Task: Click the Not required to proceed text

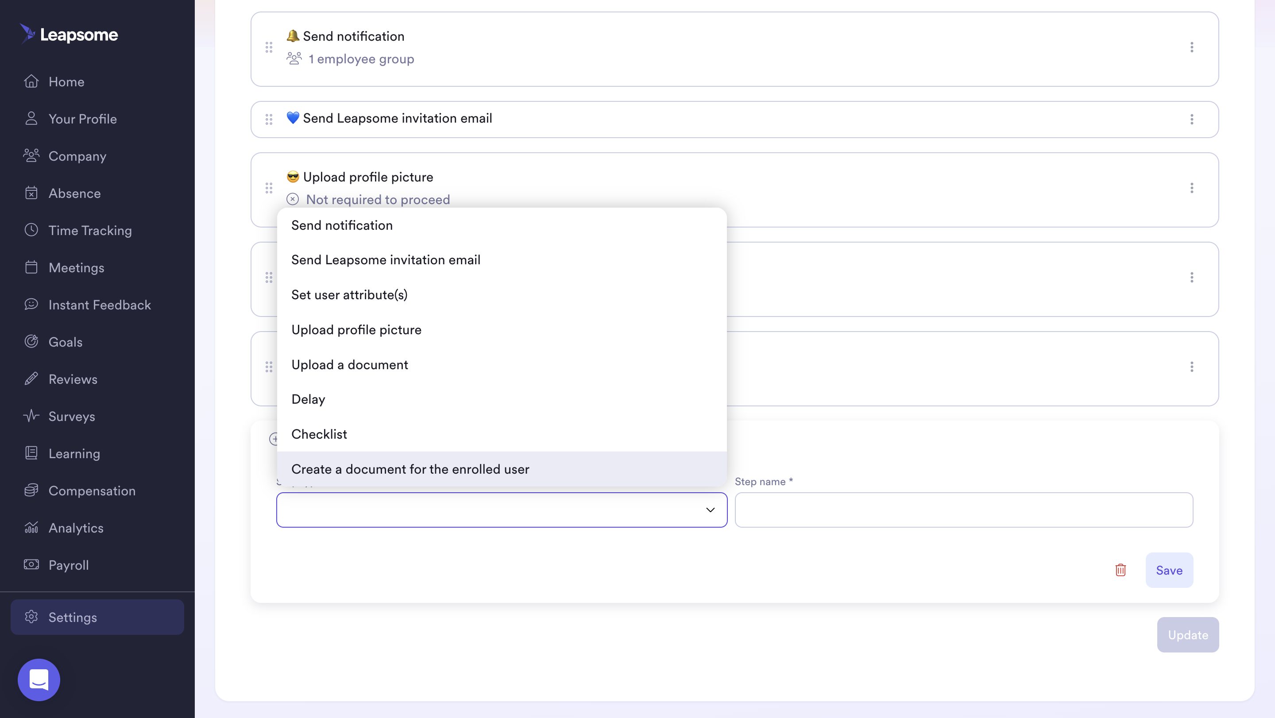Action: click(378, 199)
